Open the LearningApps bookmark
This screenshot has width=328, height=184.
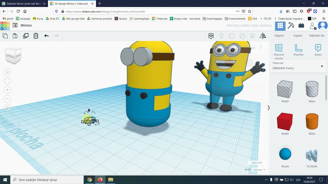[x=139, y=19]
